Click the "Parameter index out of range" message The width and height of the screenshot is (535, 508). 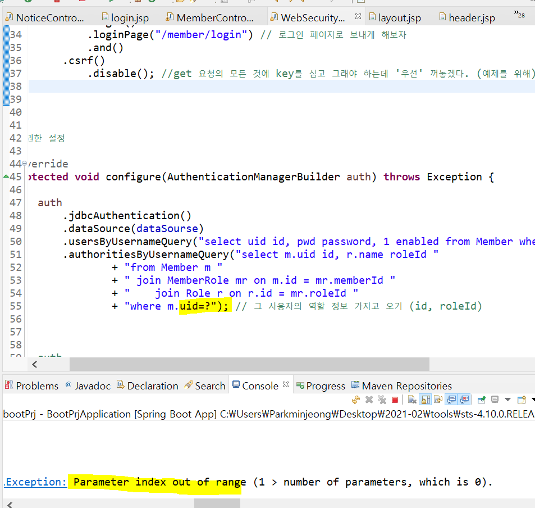[x=159, y=482]
